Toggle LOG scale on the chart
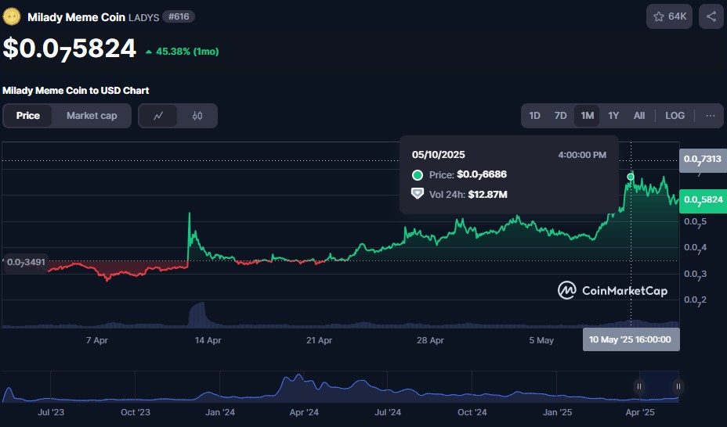The height and width of the screenshot is (427, 727). tap(675, 116)
